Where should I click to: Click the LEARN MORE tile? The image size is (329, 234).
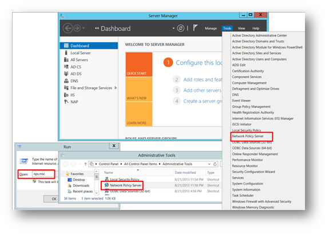(139, 114)
